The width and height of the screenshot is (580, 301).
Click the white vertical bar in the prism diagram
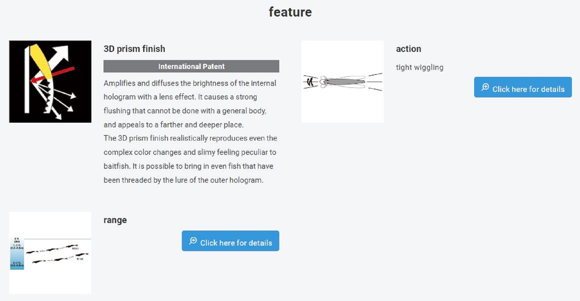tap(27, 80)
